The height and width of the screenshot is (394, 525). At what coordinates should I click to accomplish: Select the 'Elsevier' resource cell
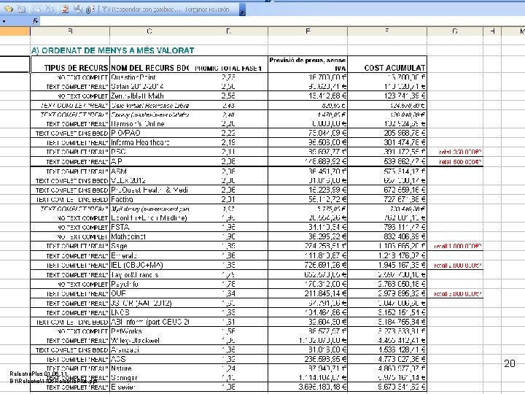tap(149, 387)
